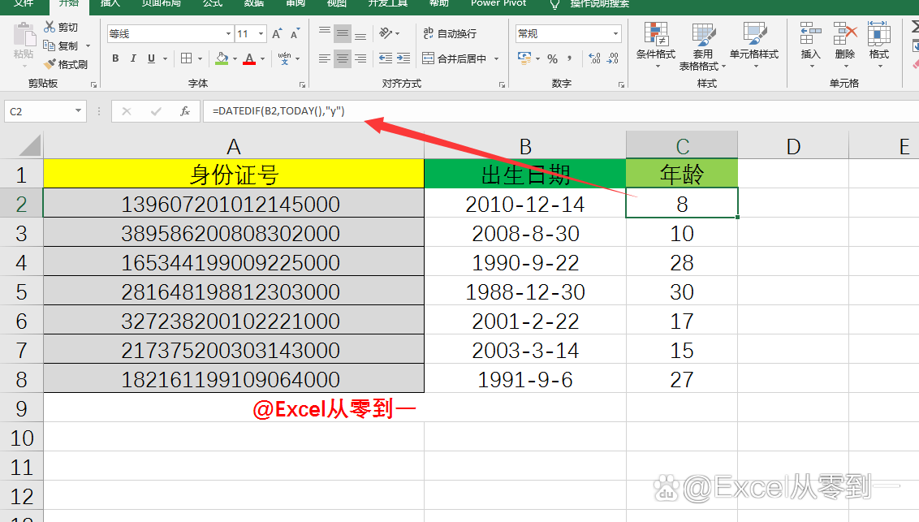
Task: Select column A header
Action: pyautogui.click(x=234, y=146)
